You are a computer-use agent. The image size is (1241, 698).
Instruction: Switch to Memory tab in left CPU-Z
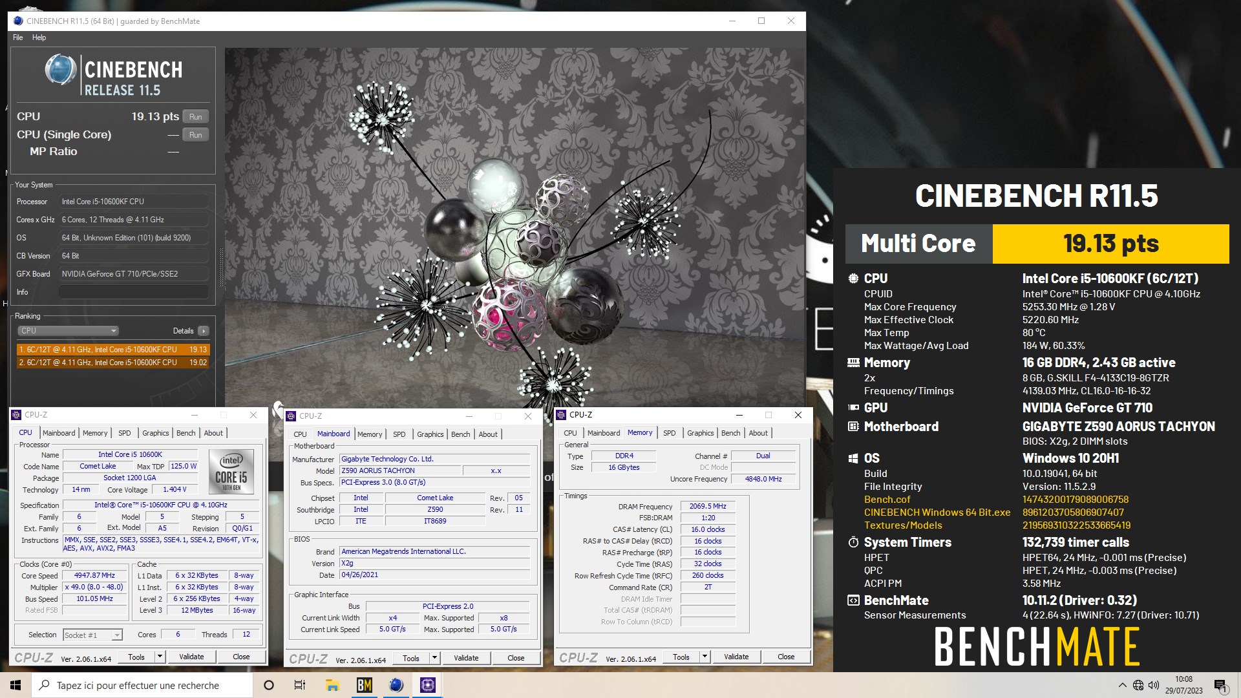point(95,433)
